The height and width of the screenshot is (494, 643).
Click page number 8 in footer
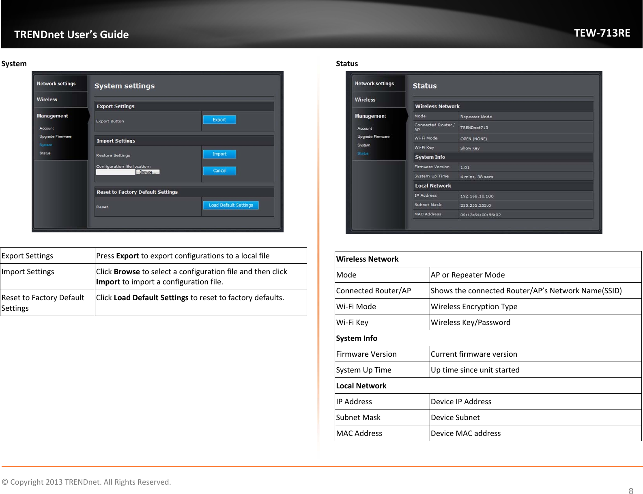click(631, 491)
